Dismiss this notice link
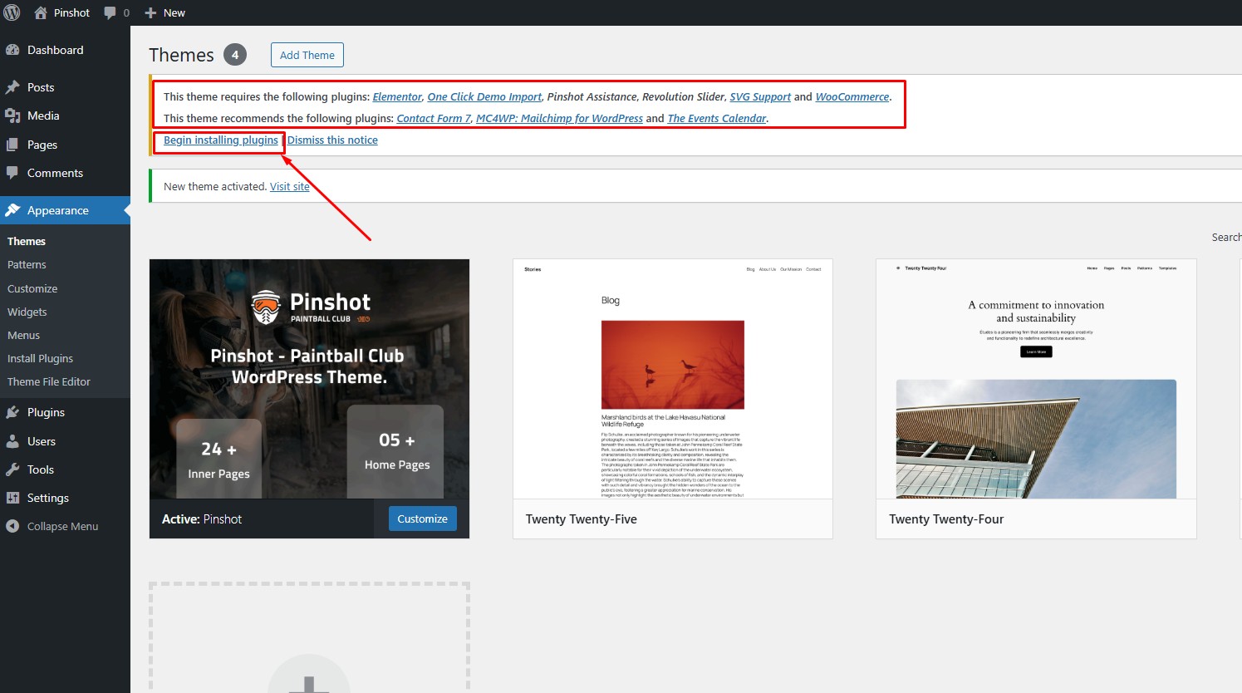The image size is (1242, 693). (332, 140)
